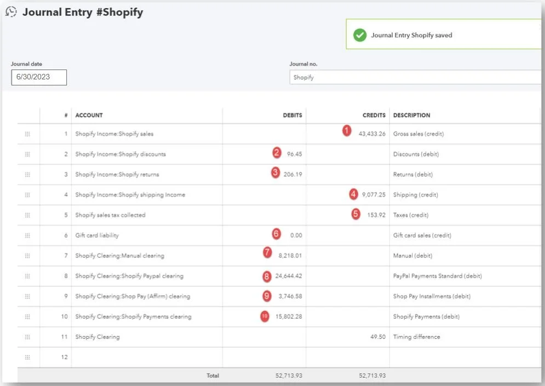The image size is (545, 386).
Task: Click the 24,644.42 debit amount
Action: point(289,276)
